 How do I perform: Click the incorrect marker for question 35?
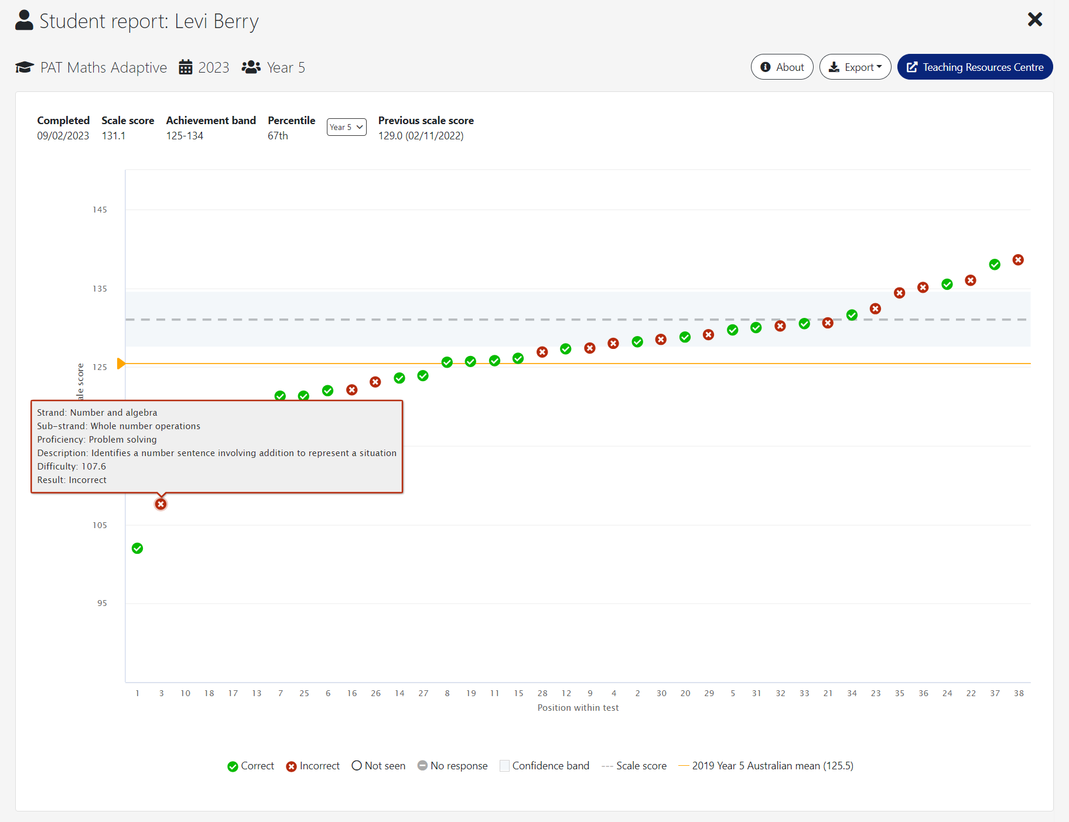click(x=900, y=293)
